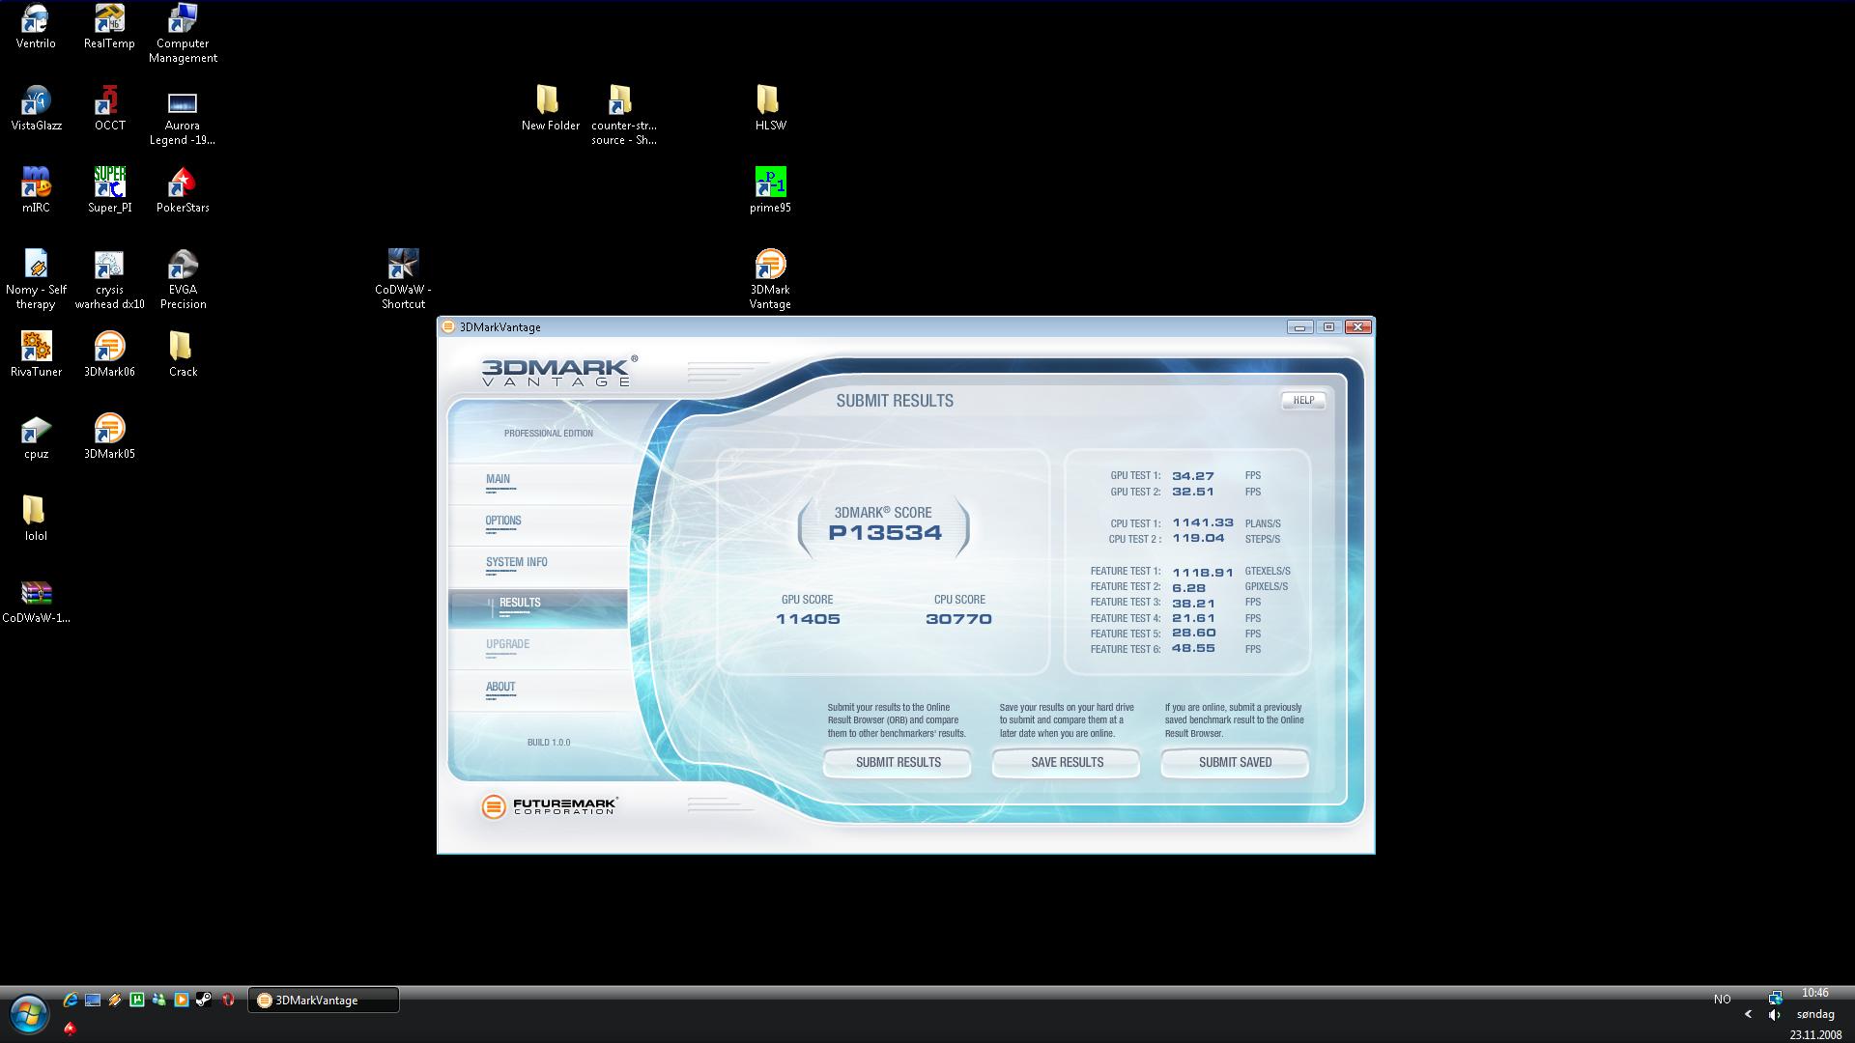Screen dimensions: 1855x1043
Task: Click the 3DMarkVantage taskbar button
Action: pos(324,1001)
